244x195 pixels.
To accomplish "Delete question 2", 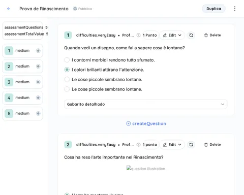I will click(212, 145).
